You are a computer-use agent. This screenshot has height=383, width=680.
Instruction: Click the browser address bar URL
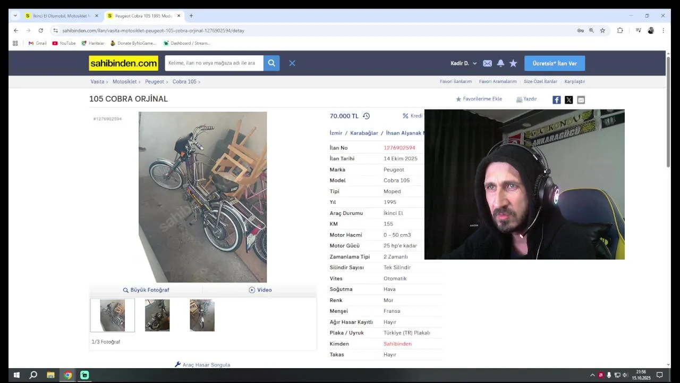pos(153,30)
